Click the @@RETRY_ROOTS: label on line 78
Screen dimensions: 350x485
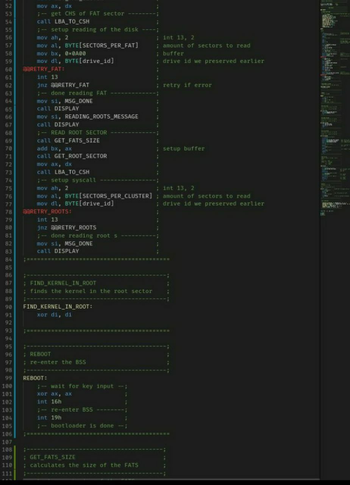tap(47, 211)
